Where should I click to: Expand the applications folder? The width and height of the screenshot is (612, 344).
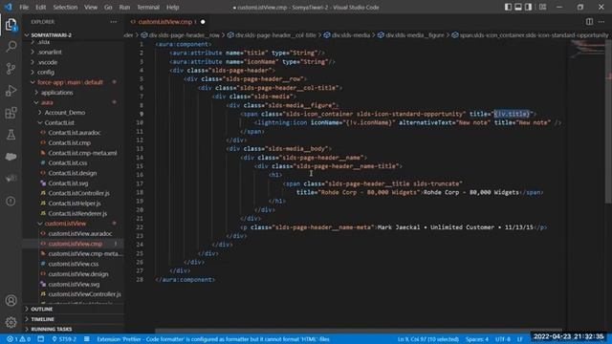click(x=56, y=93)
